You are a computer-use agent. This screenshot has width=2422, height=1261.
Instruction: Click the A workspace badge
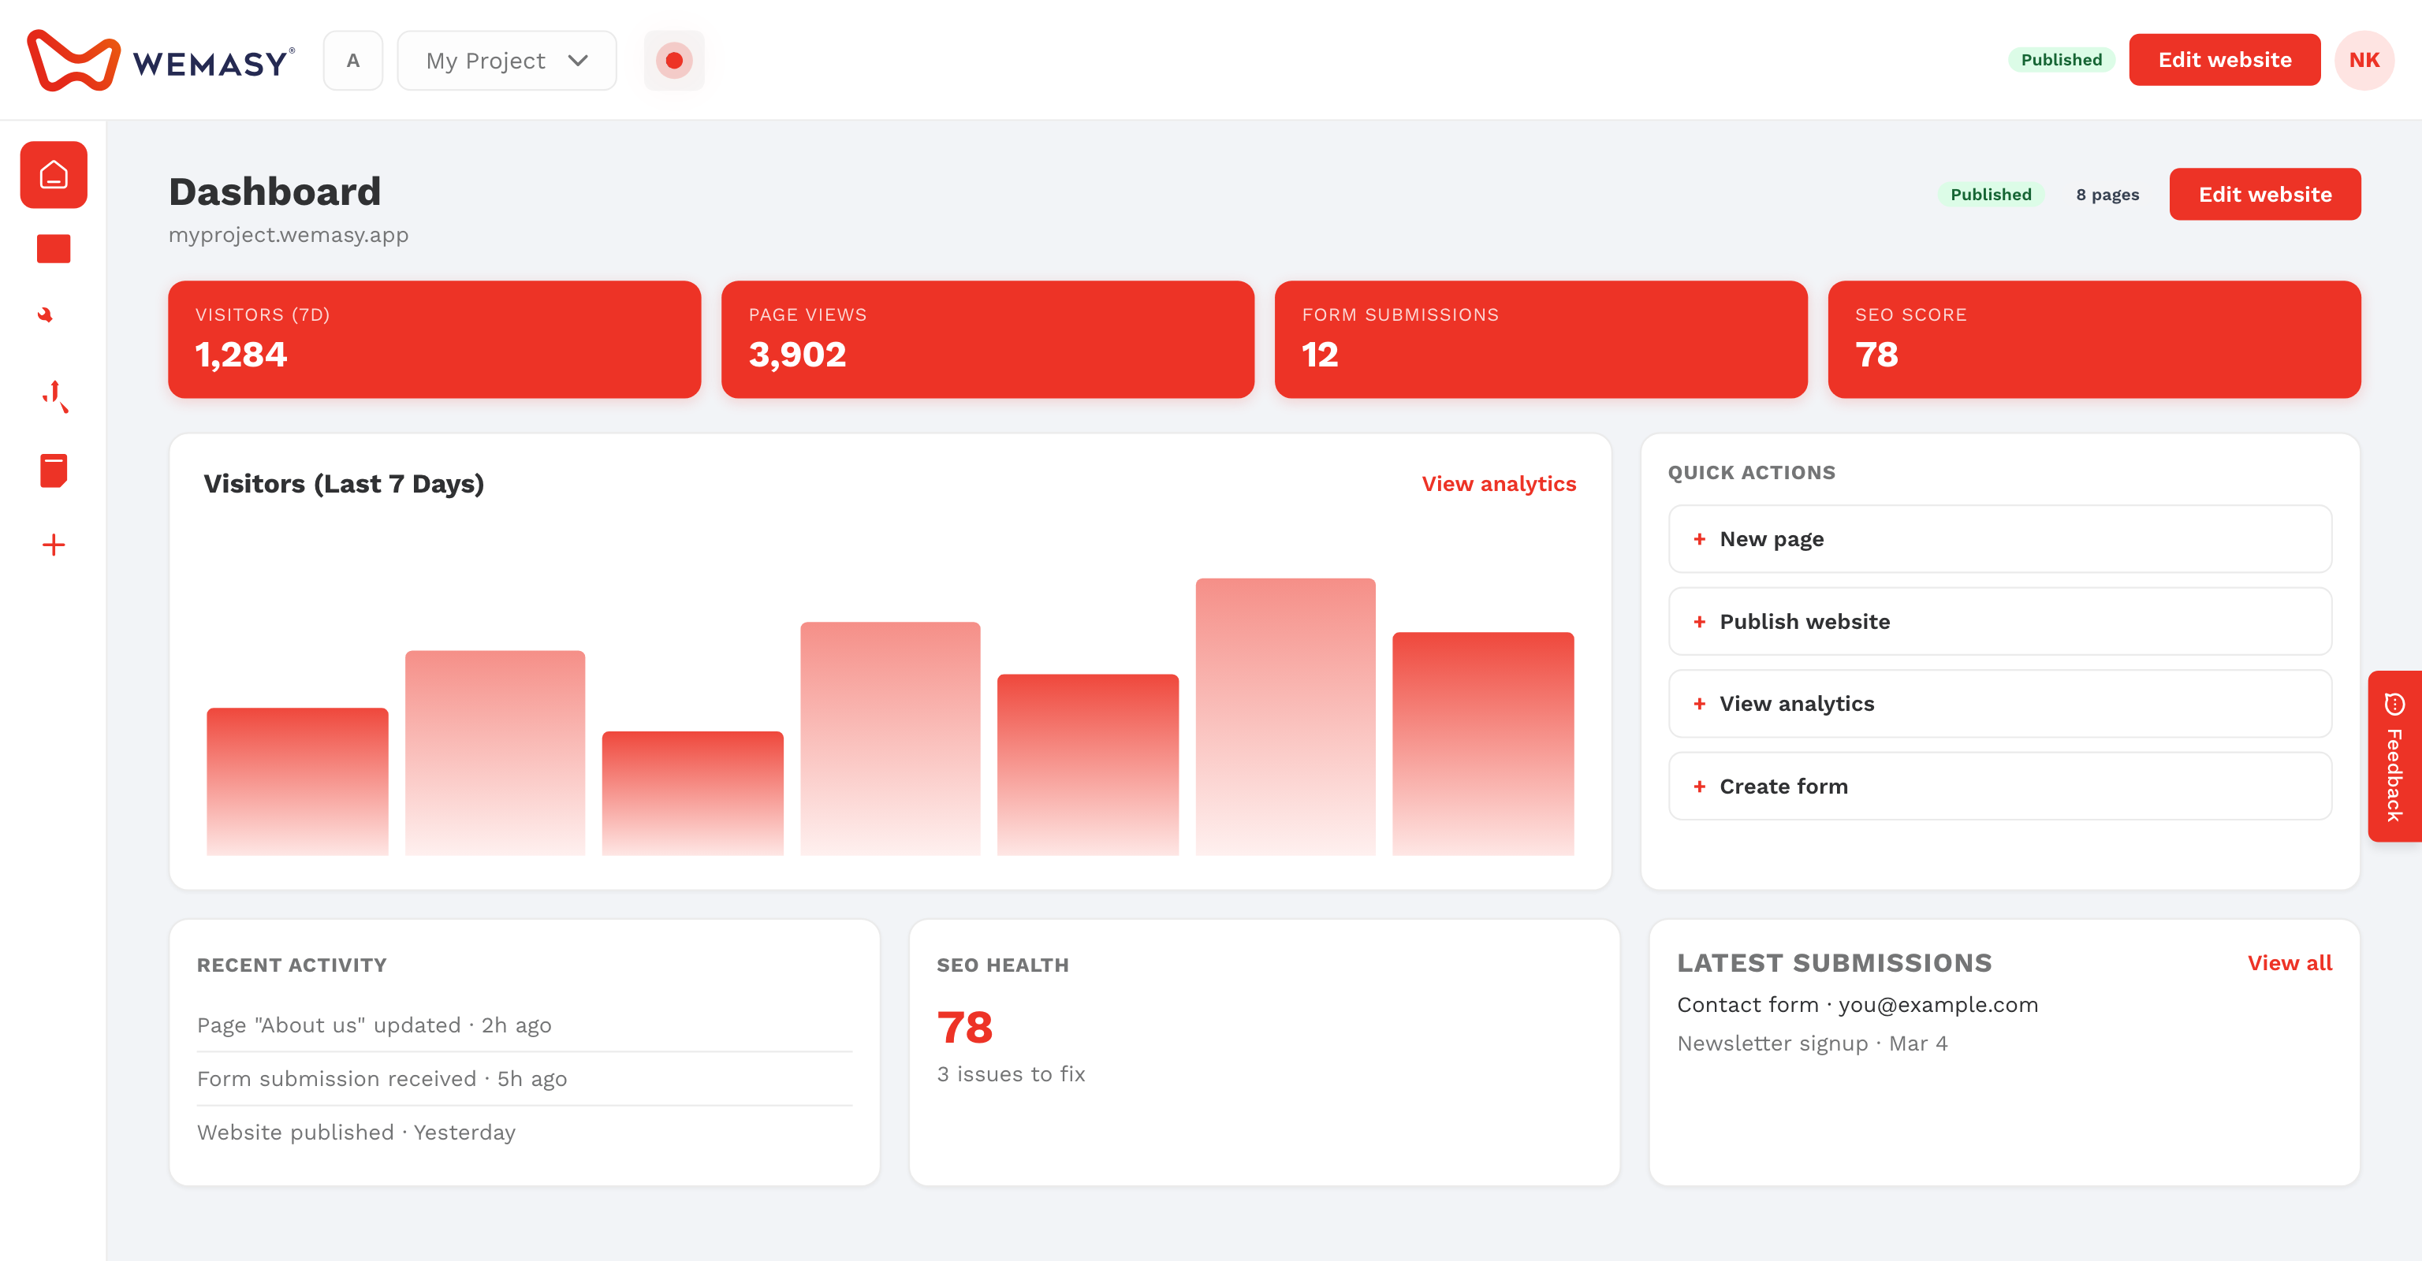coord(352,60)
